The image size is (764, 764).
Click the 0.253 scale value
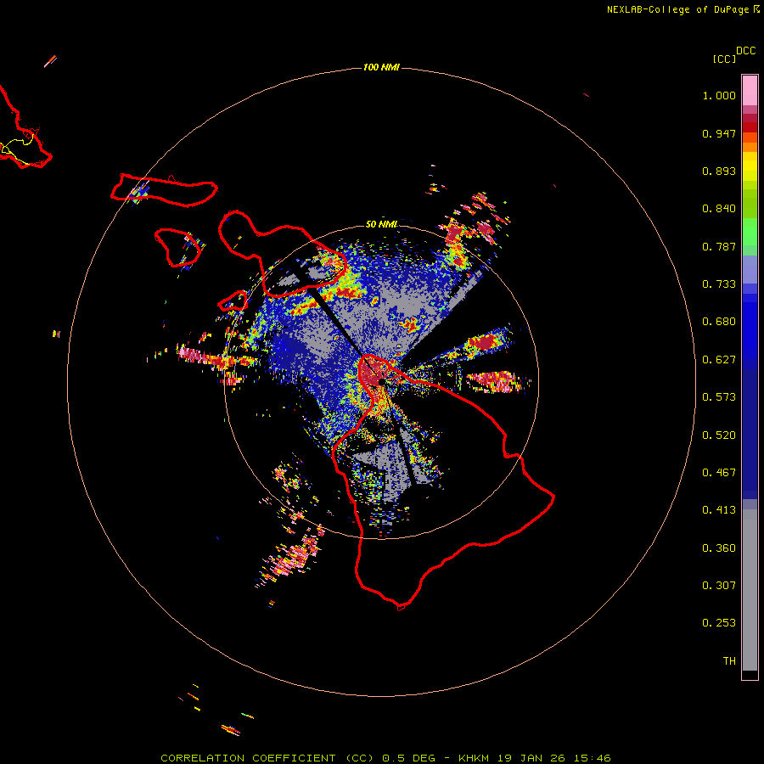(x=719, y=623)
